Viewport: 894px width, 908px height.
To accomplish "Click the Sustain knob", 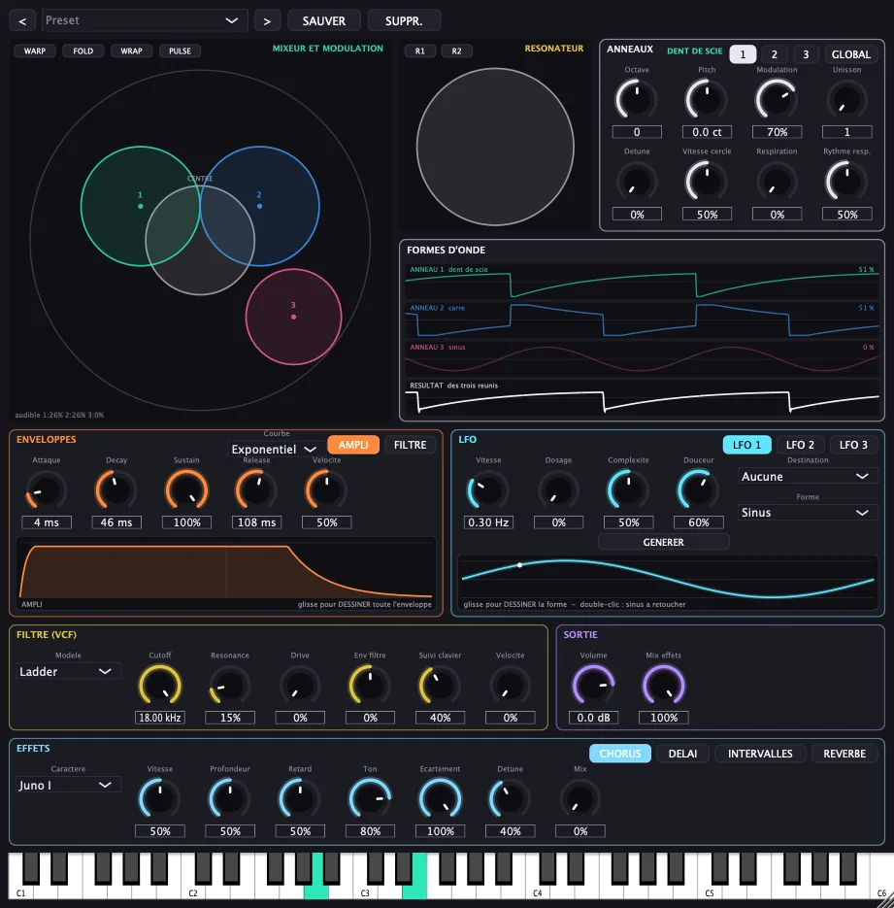I will (186, 490).
